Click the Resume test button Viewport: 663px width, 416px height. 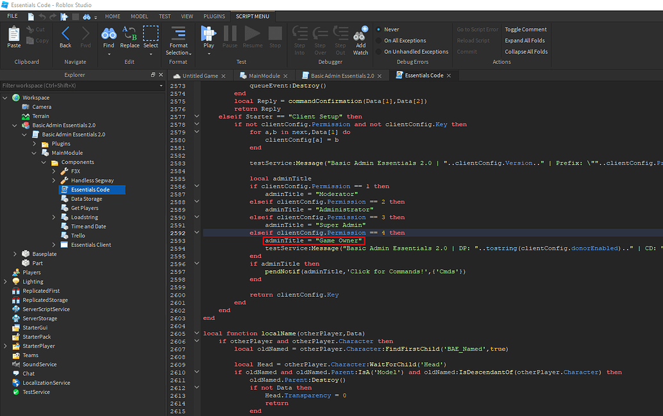coord(253,34)
